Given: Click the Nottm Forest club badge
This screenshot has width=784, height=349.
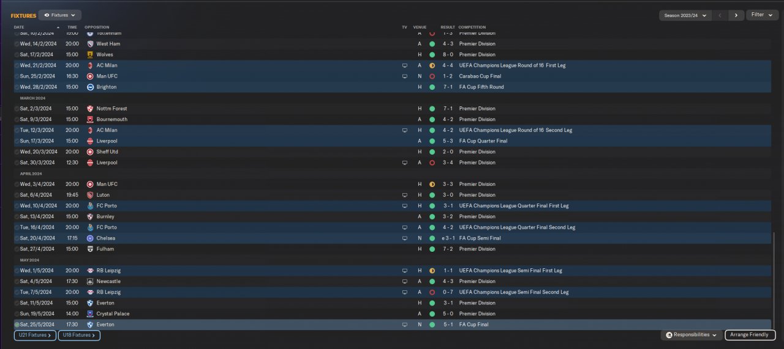Looking at the screenshot, I should click(90, 109).
